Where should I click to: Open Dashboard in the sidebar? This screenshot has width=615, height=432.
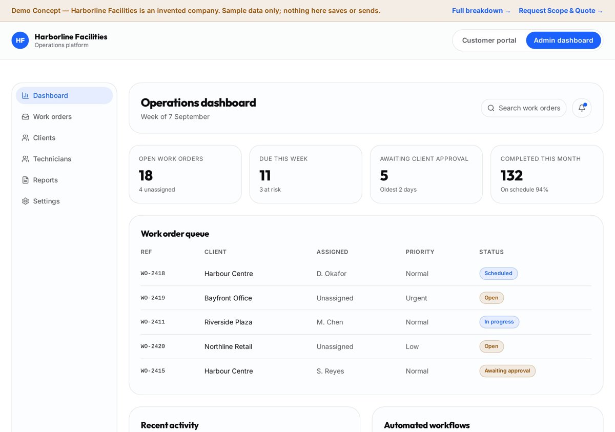click(65, 95)
